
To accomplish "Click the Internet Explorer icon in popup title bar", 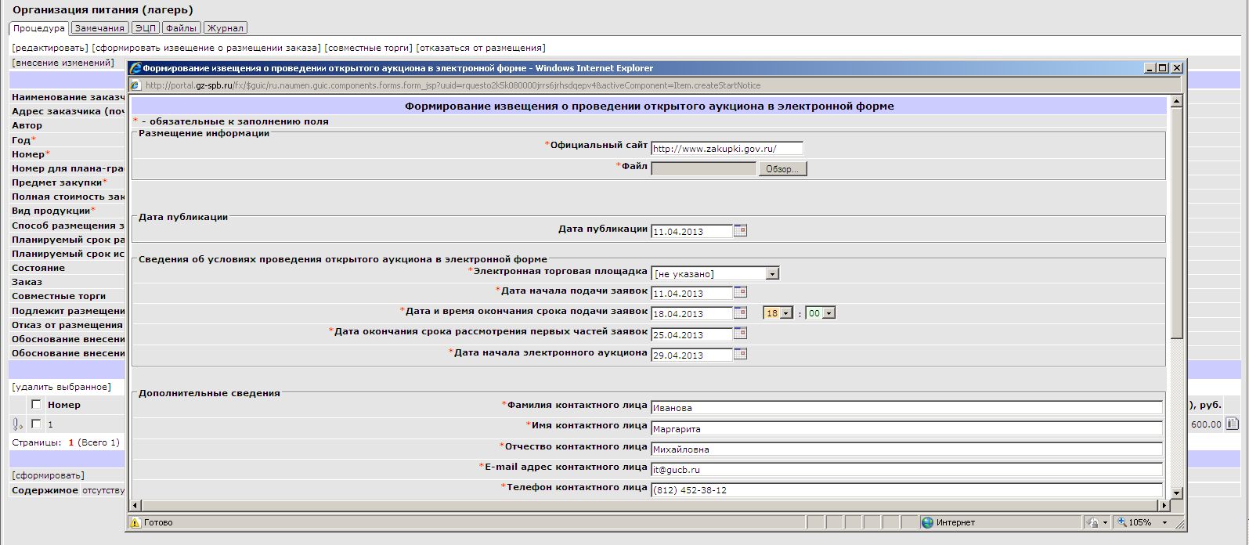I will [135, 68].
